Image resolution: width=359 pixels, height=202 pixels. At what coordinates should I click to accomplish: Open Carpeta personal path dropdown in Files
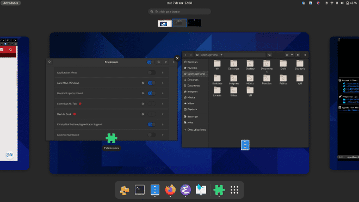pyautogui.click(x=221, y=55)
